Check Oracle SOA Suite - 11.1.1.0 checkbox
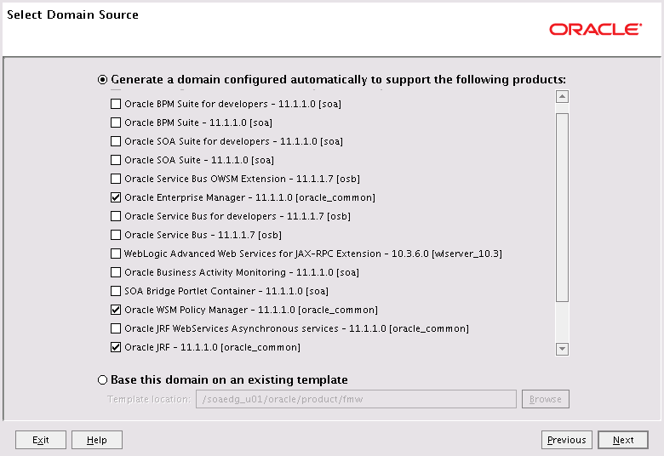The image size is (664, 456). [x=116, y=160]
